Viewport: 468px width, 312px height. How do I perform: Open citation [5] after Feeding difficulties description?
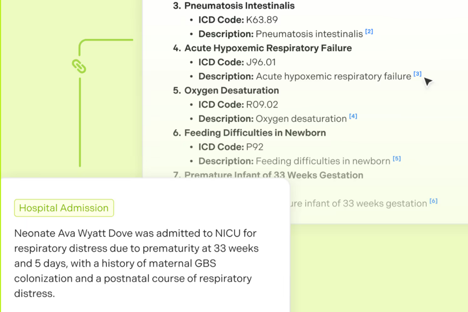point(396,158)
